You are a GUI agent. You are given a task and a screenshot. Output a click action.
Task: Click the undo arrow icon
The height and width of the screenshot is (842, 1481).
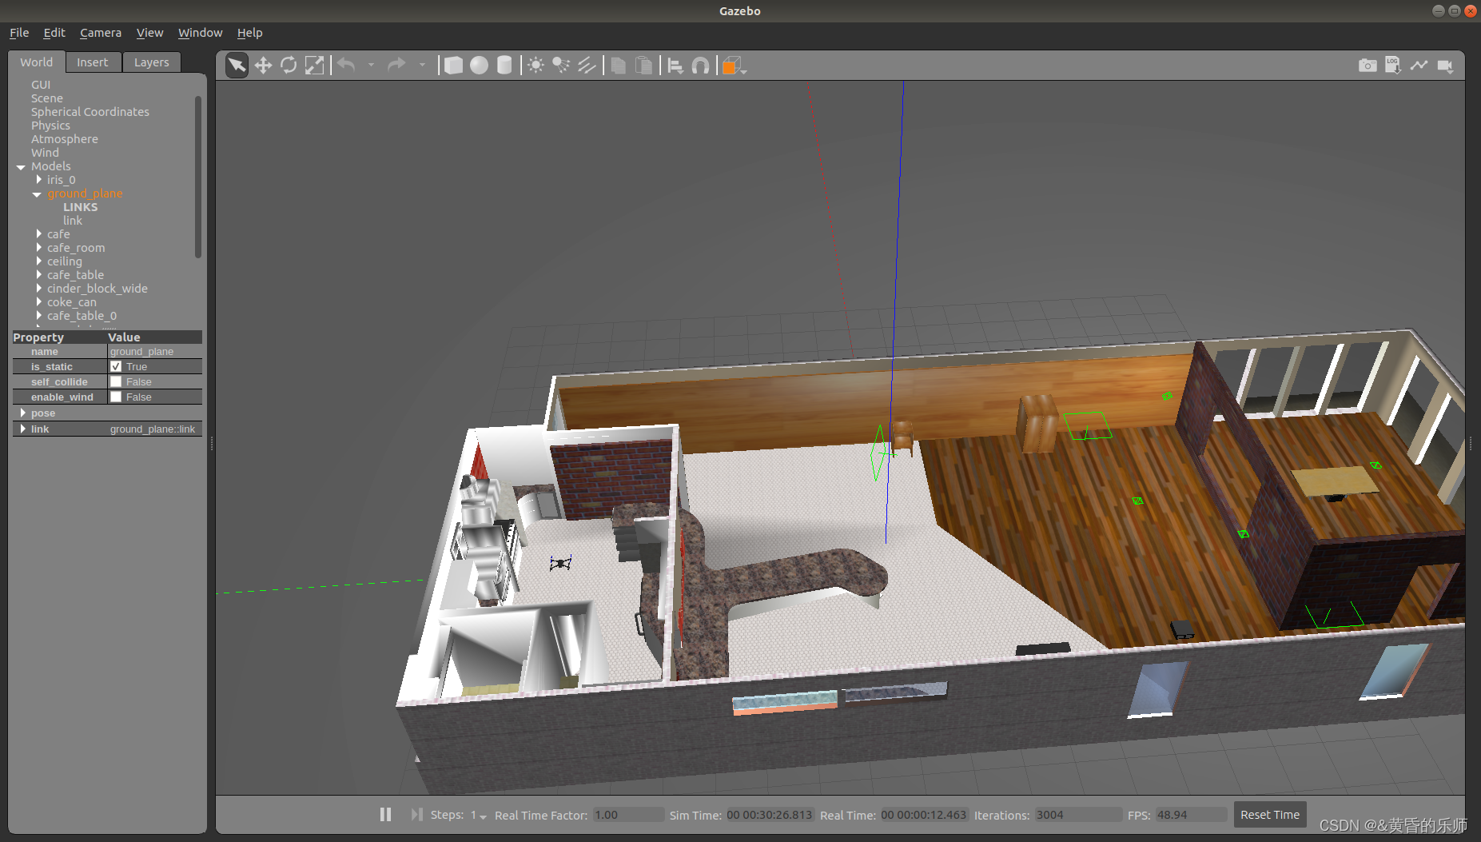(346, 65)
